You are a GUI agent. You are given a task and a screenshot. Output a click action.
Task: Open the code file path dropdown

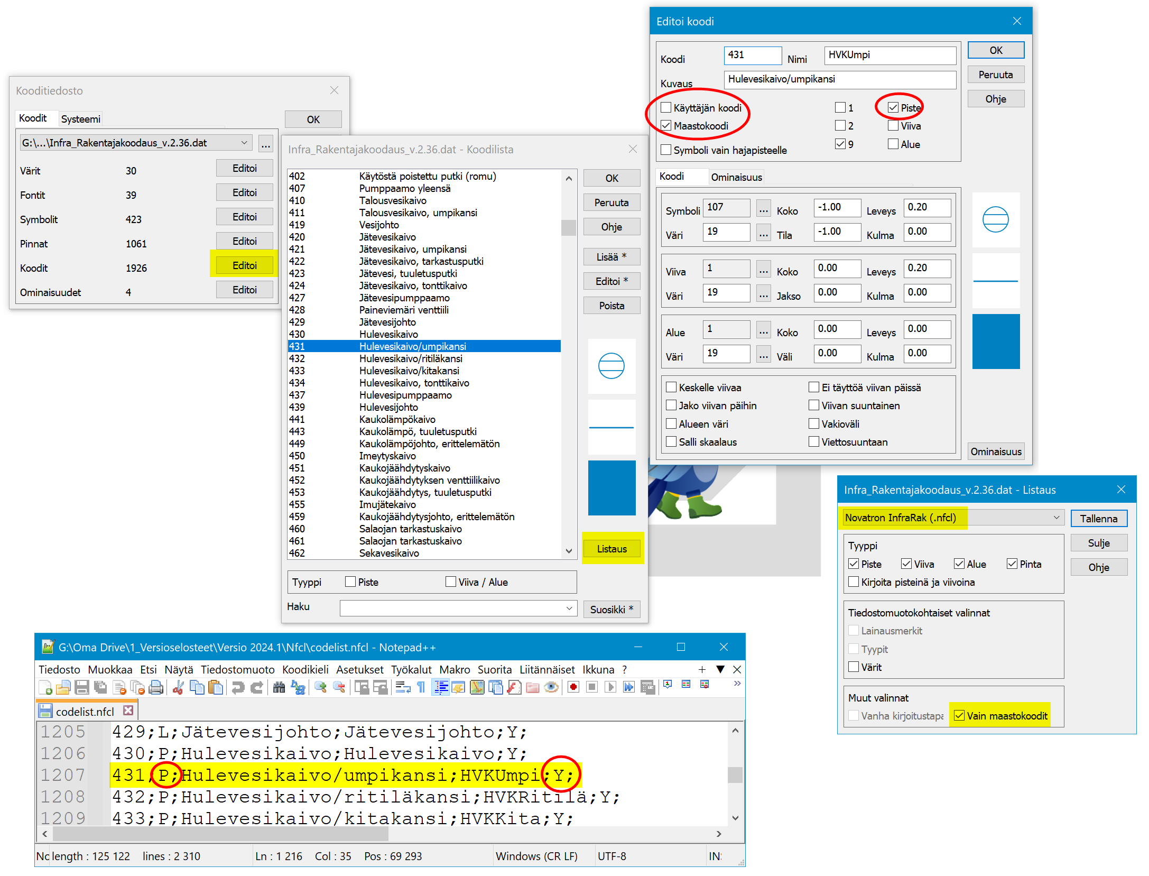[244, 143]
